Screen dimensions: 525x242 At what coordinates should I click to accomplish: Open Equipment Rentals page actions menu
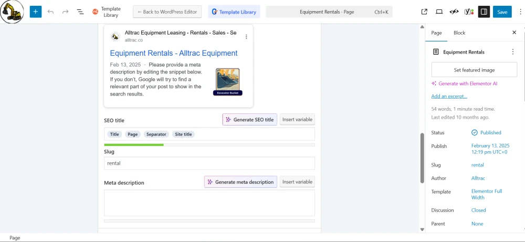512,52
